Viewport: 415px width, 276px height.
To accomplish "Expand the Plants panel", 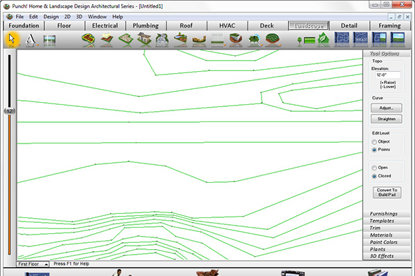I will [387, 249].
